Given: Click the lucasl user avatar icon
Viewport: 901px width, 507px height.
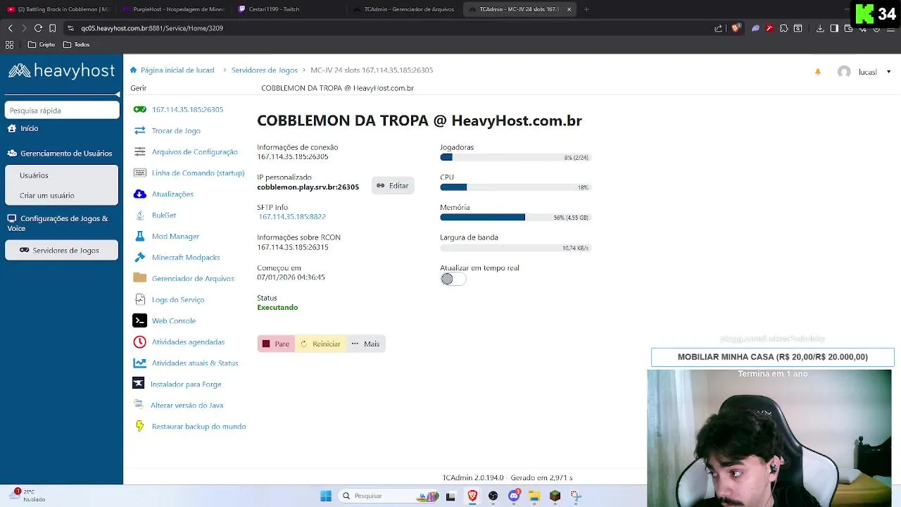Looking at the screenshot, I should 844,72.
